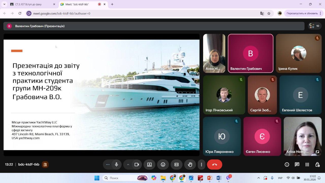This screenshot has height=183, width=325.
Task: Toggle the camera on or off
Action: point(137,164)
